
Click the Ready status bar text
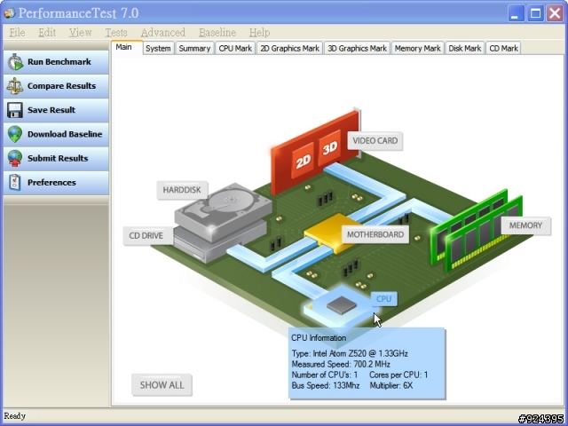15,415
